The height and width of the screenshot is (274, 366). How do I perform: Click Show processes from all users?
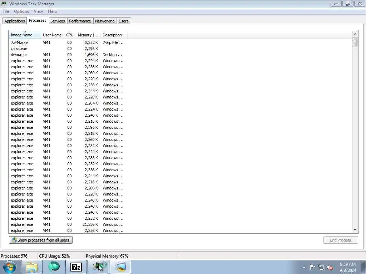point(41,240)
